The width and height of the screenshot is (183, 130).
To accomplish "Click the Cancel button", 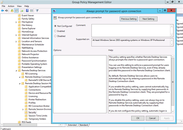I will tap(152, 118).
